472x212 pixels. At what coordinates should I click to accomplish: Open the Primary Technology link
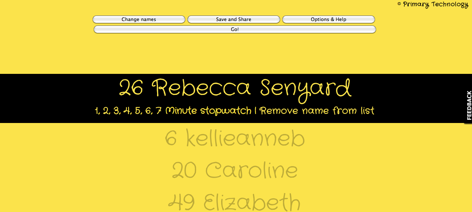point(435,4)
